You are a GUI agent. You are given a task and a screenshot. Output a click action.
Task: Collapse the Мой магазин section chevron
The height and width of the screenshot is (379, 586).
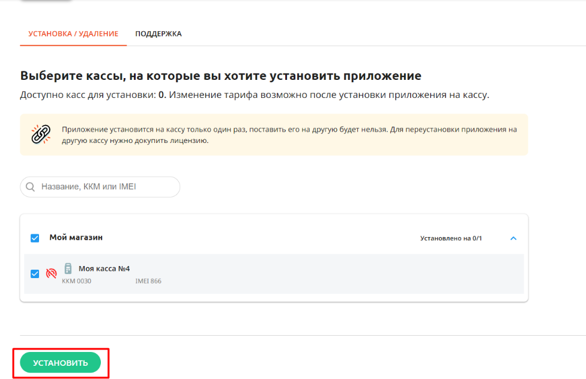point(513,238)
